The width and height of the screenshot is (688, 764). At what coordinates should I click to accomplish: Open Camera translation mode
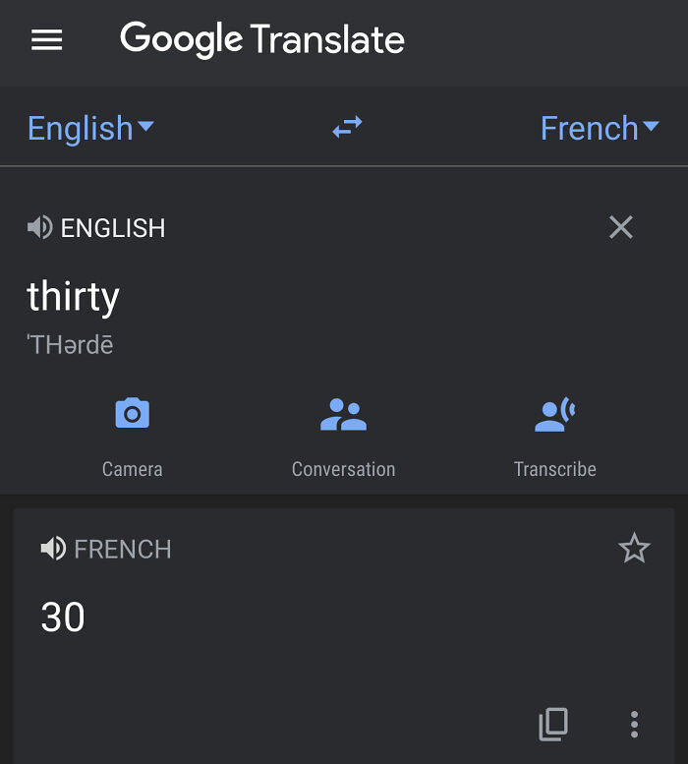pyautogui.click(x=132, y=413)
